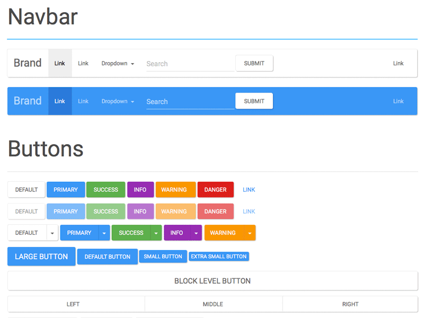Image resolution: width=424 pixels, height=318 pixels.
Task: Click Brand in the white navbar
Action: click(28, 63)
